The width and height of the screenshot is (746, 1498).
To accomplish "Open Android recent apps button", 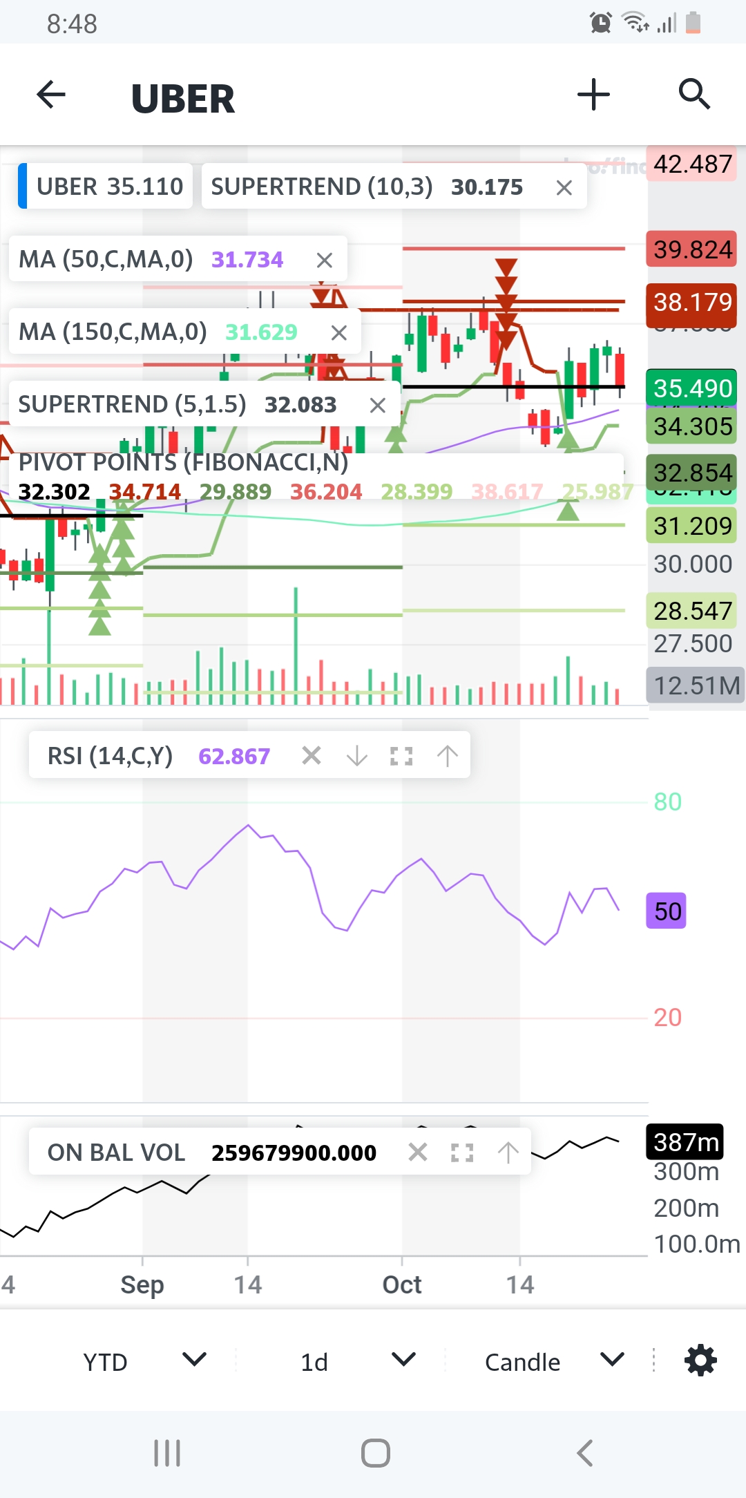I will [167, 1453].
